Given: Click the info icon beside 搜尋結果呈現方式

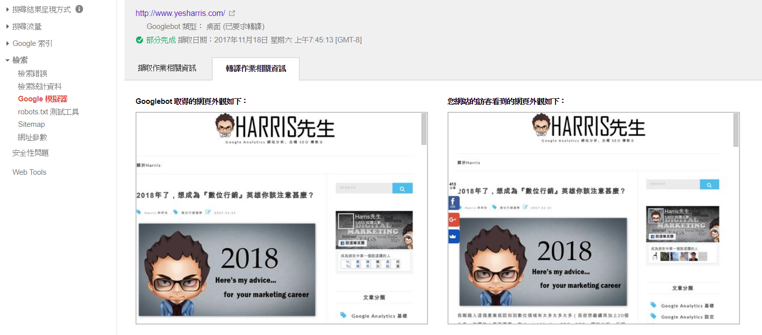Looking at the screenshot, I should click(79, 9).
